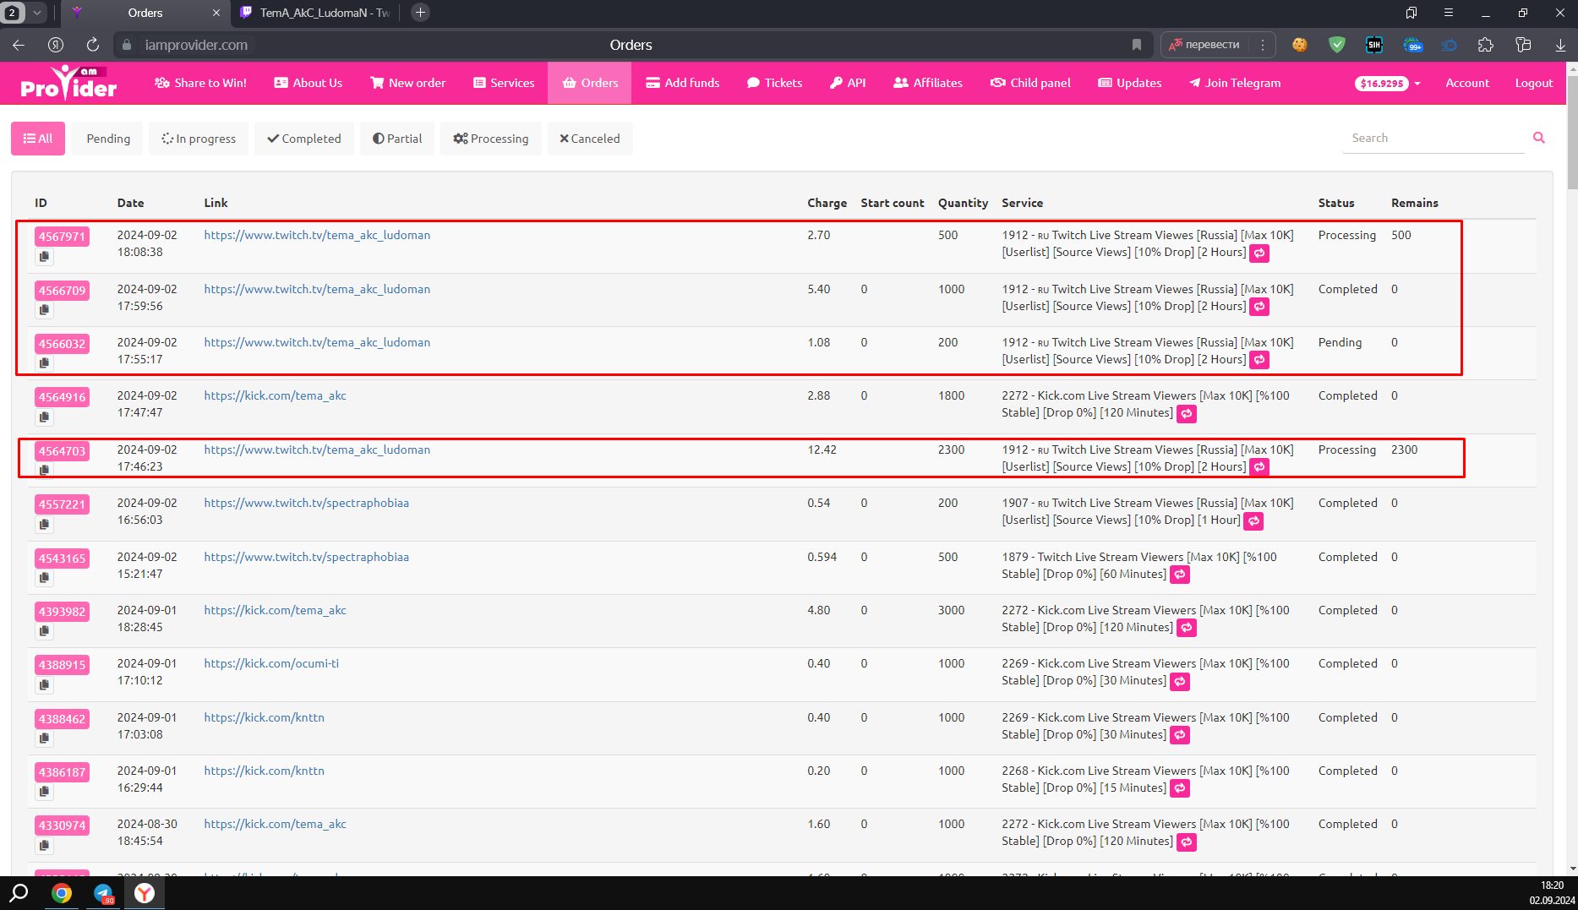Image resolution: width=1578 pixels, height=910 pixels.
Task: Open the green shield extension
Action: (x=1337, y=45)
